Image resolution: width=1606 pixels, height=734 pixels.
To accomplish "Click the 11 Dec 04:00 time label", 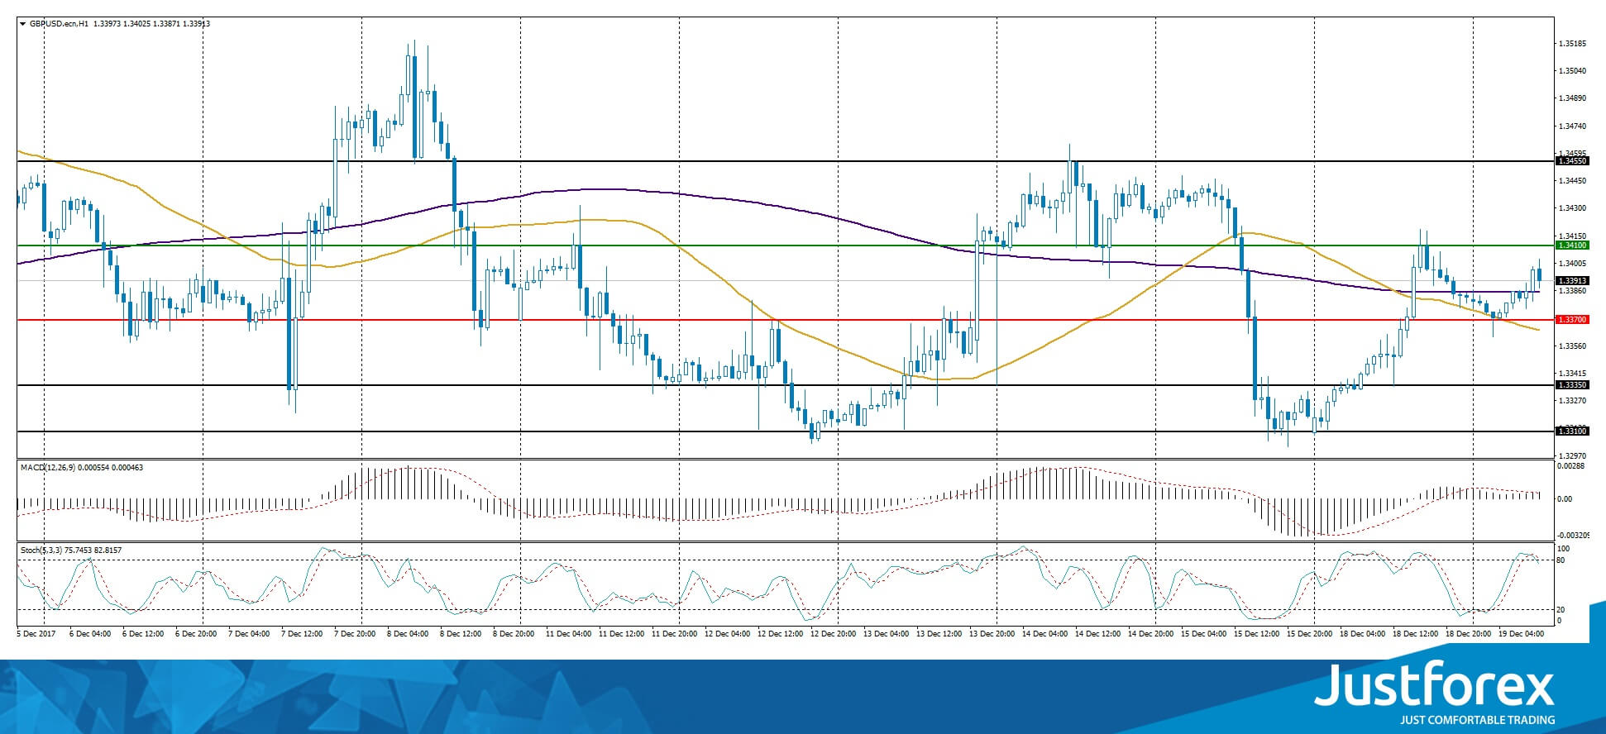I will pos(568,634).
